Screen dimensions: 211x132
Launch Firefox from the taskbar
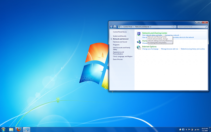[x=19, y=129]
